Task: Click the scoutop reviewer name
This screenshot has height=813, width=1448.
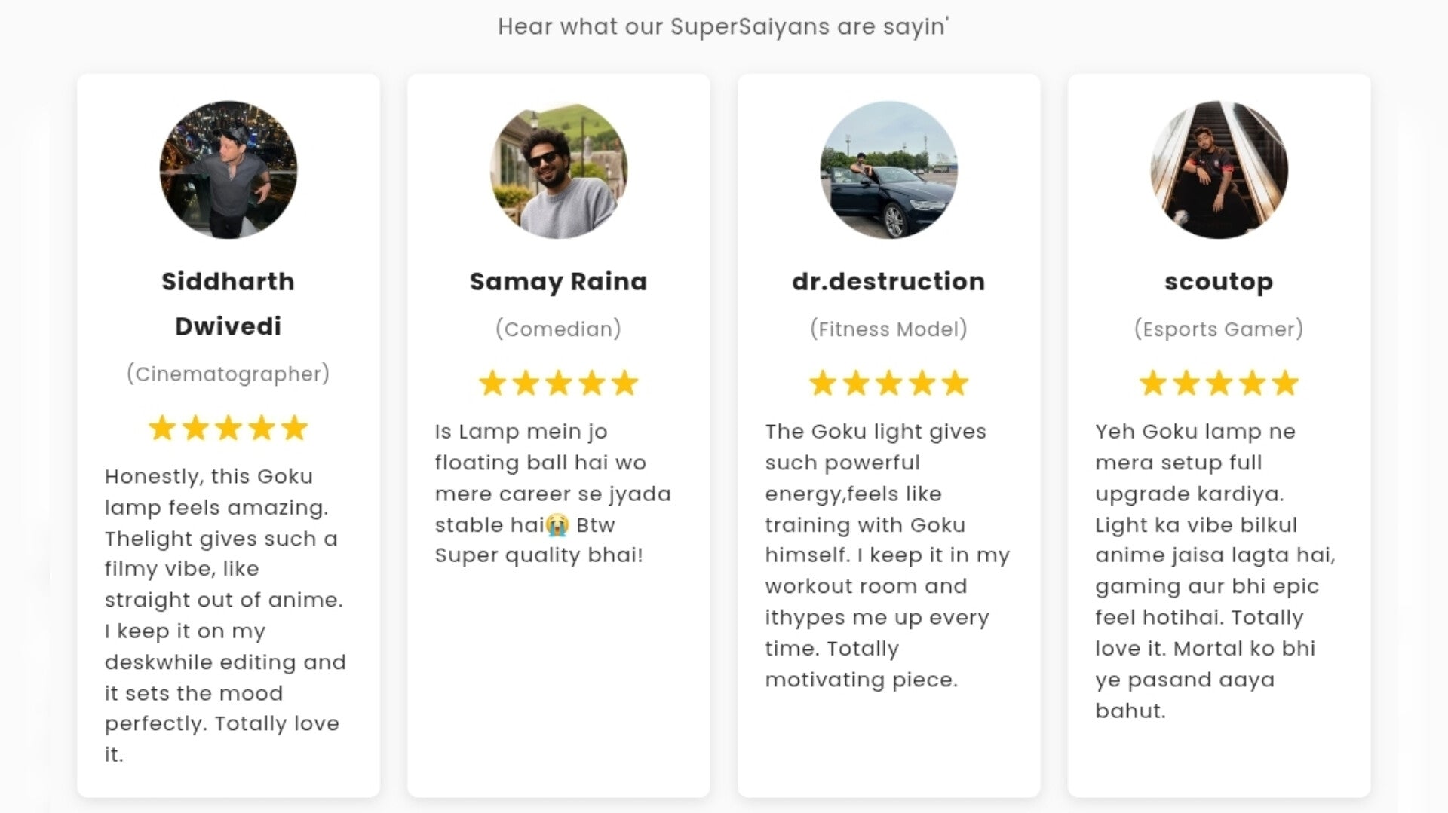Action: (1219, 282)
